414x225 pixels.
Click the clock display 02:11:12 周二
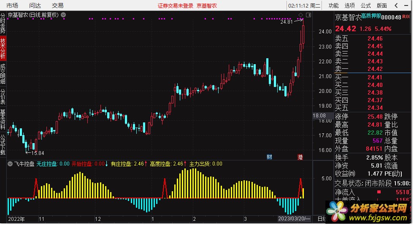click(x=304, y=6)
